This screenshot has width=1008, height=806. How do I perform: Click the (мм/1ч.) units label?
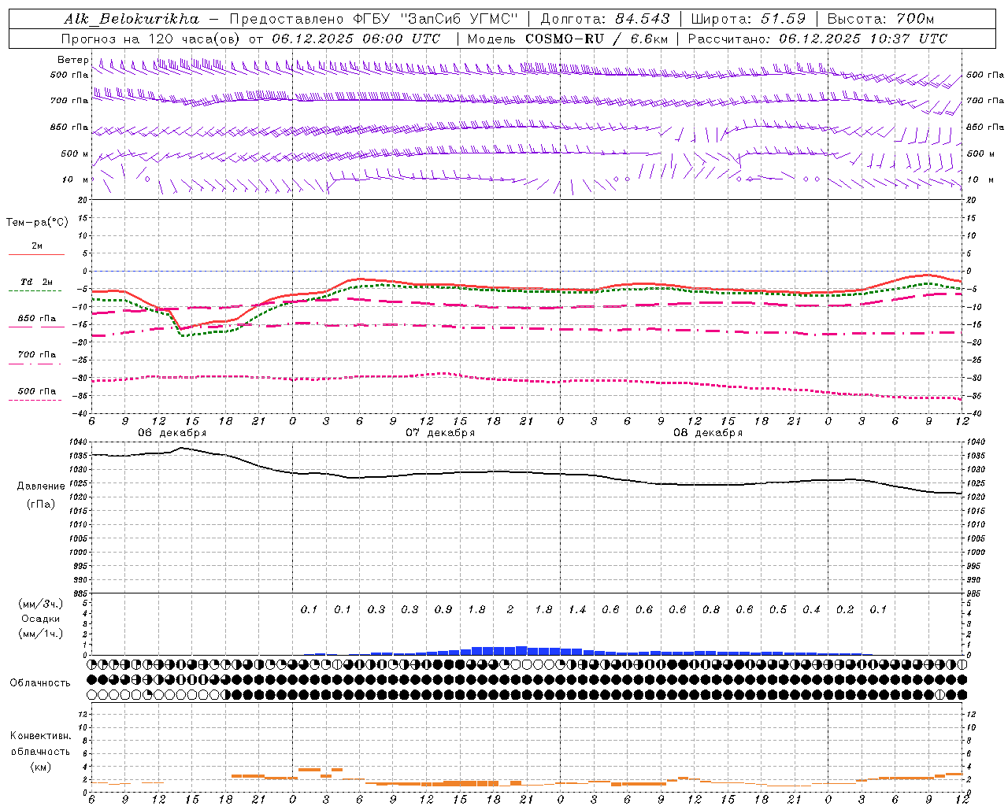(41, 634)
